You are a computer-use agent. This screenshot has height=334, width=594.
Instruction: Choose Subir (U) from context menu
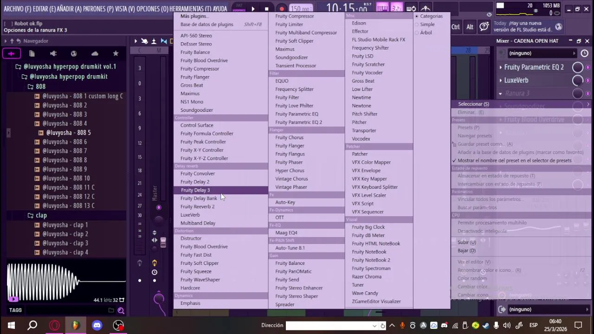pos(467,243)
